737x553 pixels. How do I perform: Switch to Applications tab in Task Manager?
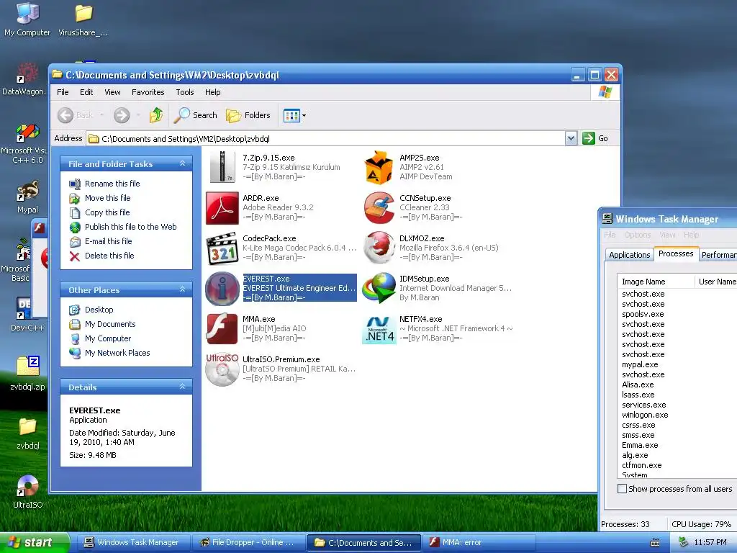629,255
